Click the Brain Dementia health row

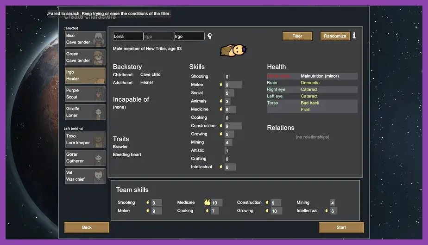(x=312, y=83)
